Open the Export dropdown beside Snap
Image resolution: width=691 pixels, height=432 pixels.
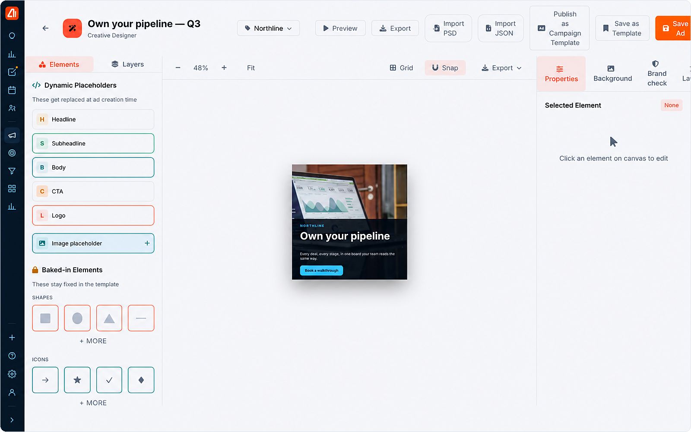coord(501,68)
